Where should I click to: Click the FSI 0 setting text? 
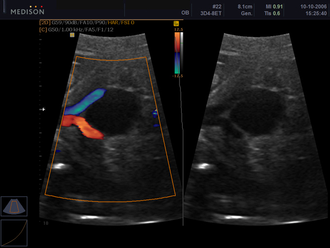click(x=128, y=23)
